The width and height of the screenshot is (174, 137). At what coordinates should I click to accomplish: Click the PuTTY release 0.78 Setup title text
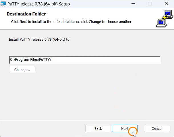point(39,4)
